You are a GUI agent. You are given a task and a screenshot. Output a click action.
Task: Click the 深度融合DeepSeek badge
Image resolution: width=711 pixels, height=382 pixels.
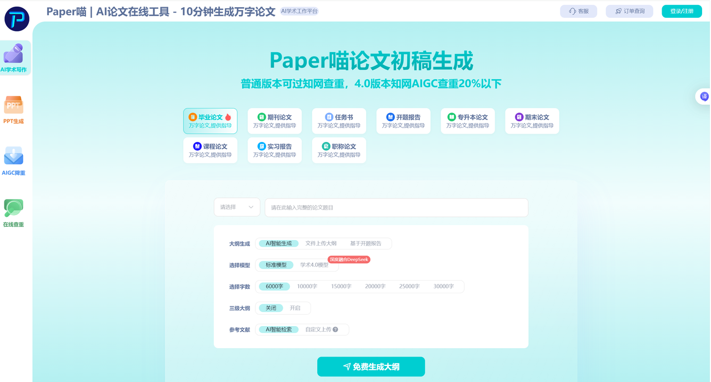point(349,259)
